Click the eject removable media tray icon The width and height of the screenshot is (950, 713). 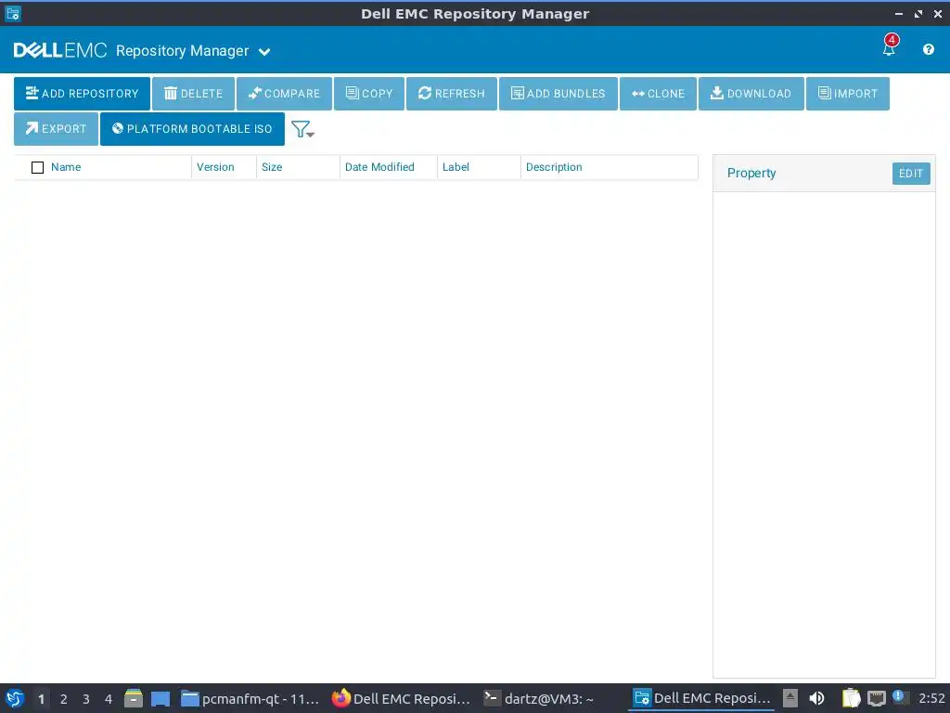pyautogui.click(x=790, y=698)
